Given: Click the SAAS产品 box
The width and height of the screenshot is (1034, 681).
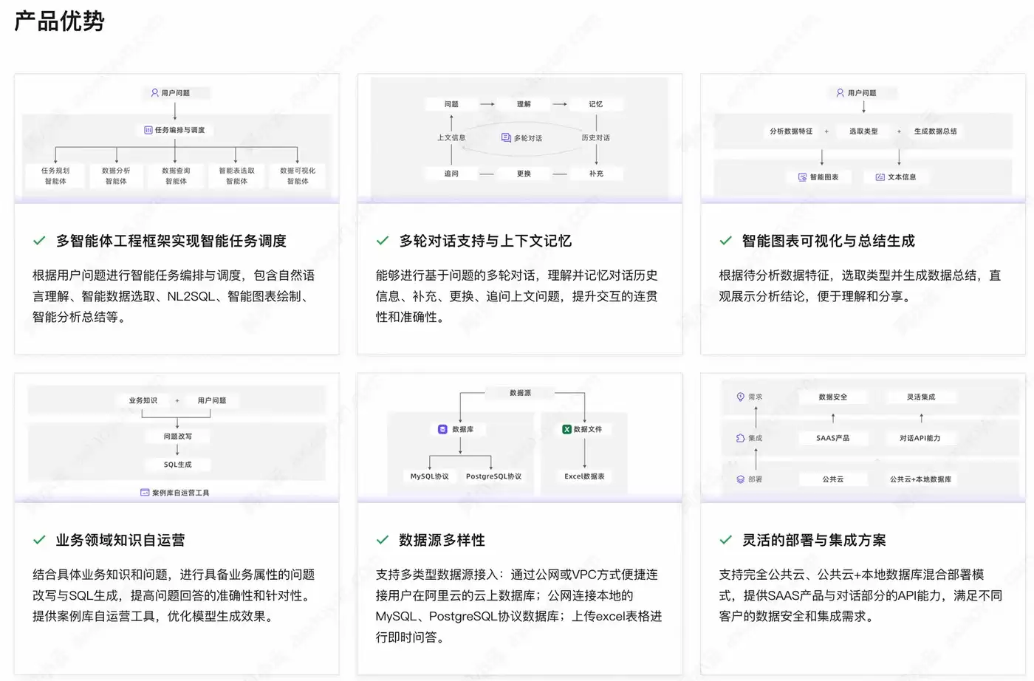Looking at the screenshot, I should point(833,438).
